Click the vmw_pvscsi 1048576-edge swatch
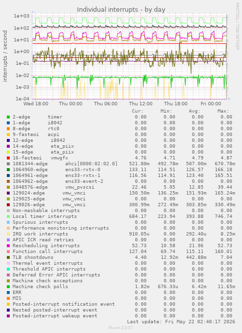The image size is (242, 333). (x=8, y=187)
